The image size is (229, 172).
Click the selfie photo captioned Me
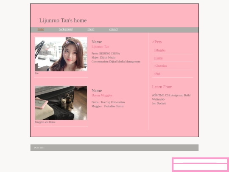[61, 54]
